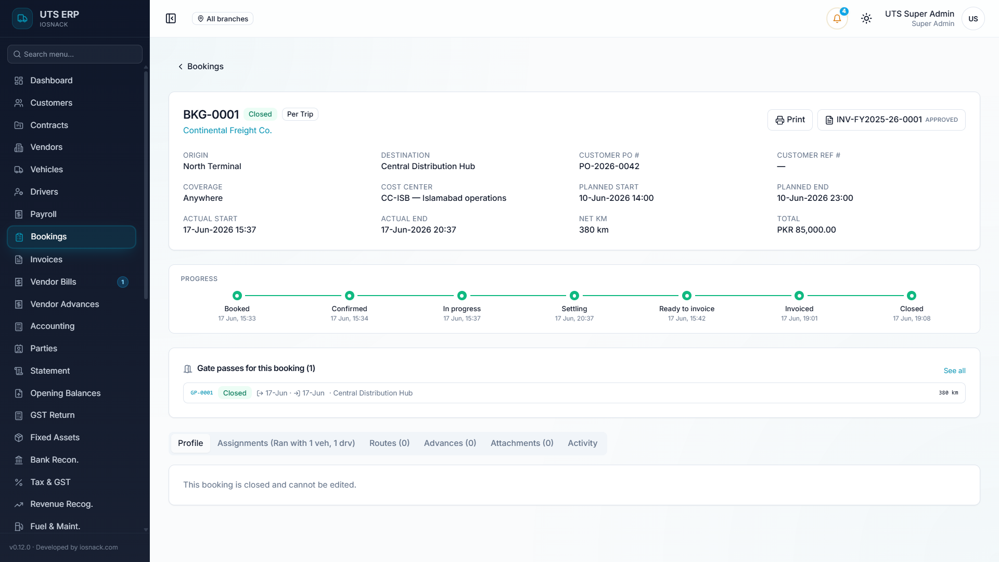Image resolution: width=999 pixels, height=562 pixels.
Task: Click the Ready to invoice step marker
Action: point(687,296)
